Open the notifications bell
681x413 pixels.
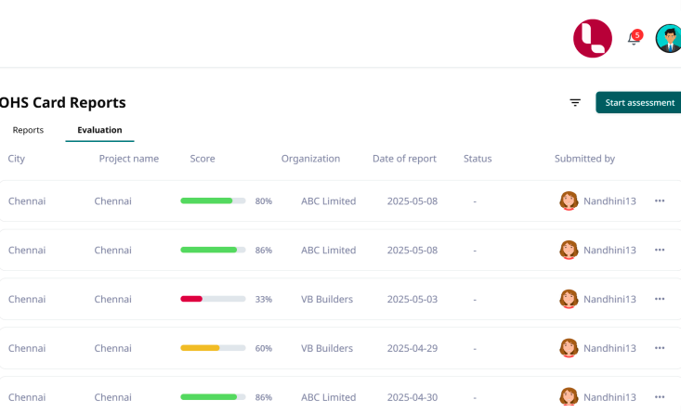click(634, 39)
